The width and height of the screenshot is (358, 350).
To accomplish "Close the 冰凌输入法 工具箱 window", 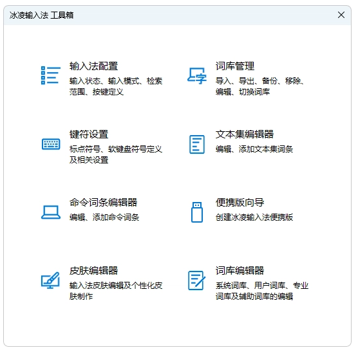I will (341, 15).
